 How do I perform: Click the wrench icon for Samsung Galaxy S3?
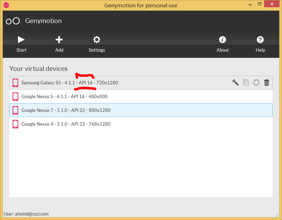coord(235,83)
